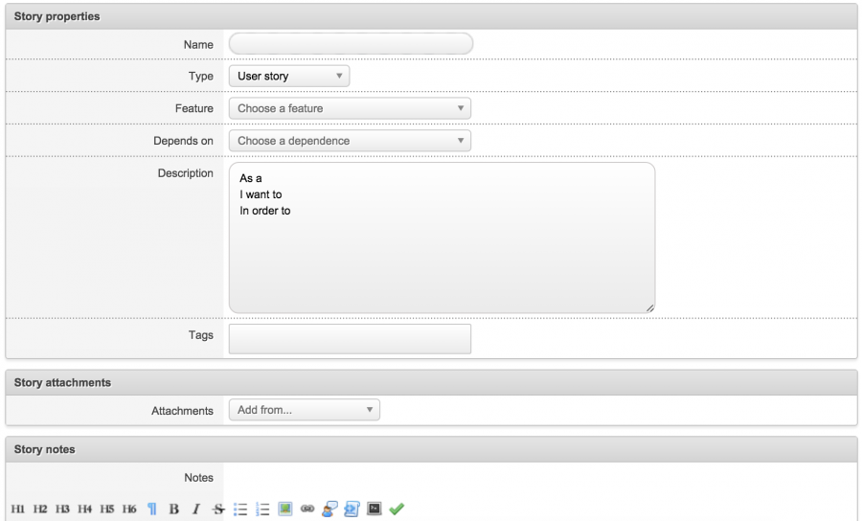The image size is (862, 521).
Task: Open the Choose a dependence dropdown
Action: pos(350,141)
